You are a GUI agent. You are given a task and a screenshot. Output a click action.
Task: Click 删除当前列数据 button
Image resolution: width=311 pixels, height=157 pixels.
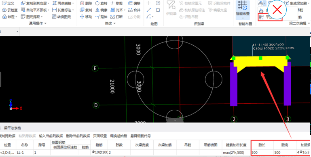point(78,136)
